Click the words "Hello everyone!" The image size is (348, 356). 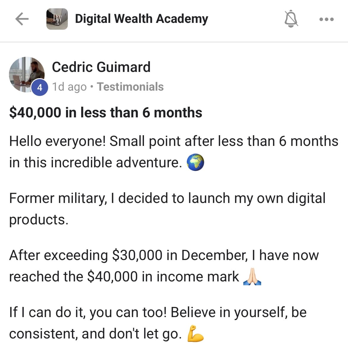point(57,141)
